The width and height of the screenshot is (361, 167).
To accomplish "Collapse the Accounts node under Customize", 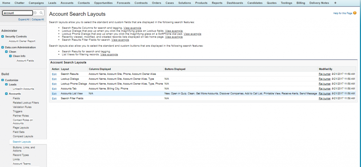I will coord(6,94).
